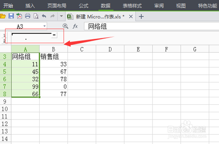Viewport: 219px width, 144px height.
Task: Click outline level 1 button
Action: [x=4, y=35]
